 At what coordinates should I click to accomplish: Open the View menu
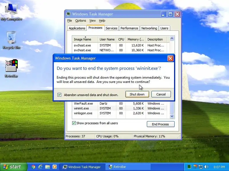[x=92, y=21]
